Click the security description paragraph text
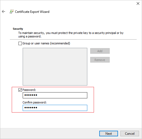The width and height of the screenshot is (142, 139). tap(71, 35)
